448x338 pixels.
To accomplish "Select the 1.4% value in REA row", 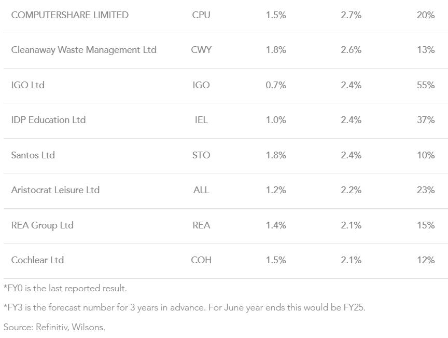I will coord(276,225).
